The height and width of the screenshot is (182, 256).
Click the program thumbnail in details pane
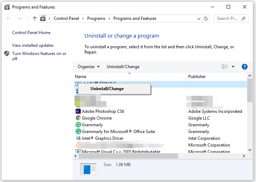click(88, 169)
